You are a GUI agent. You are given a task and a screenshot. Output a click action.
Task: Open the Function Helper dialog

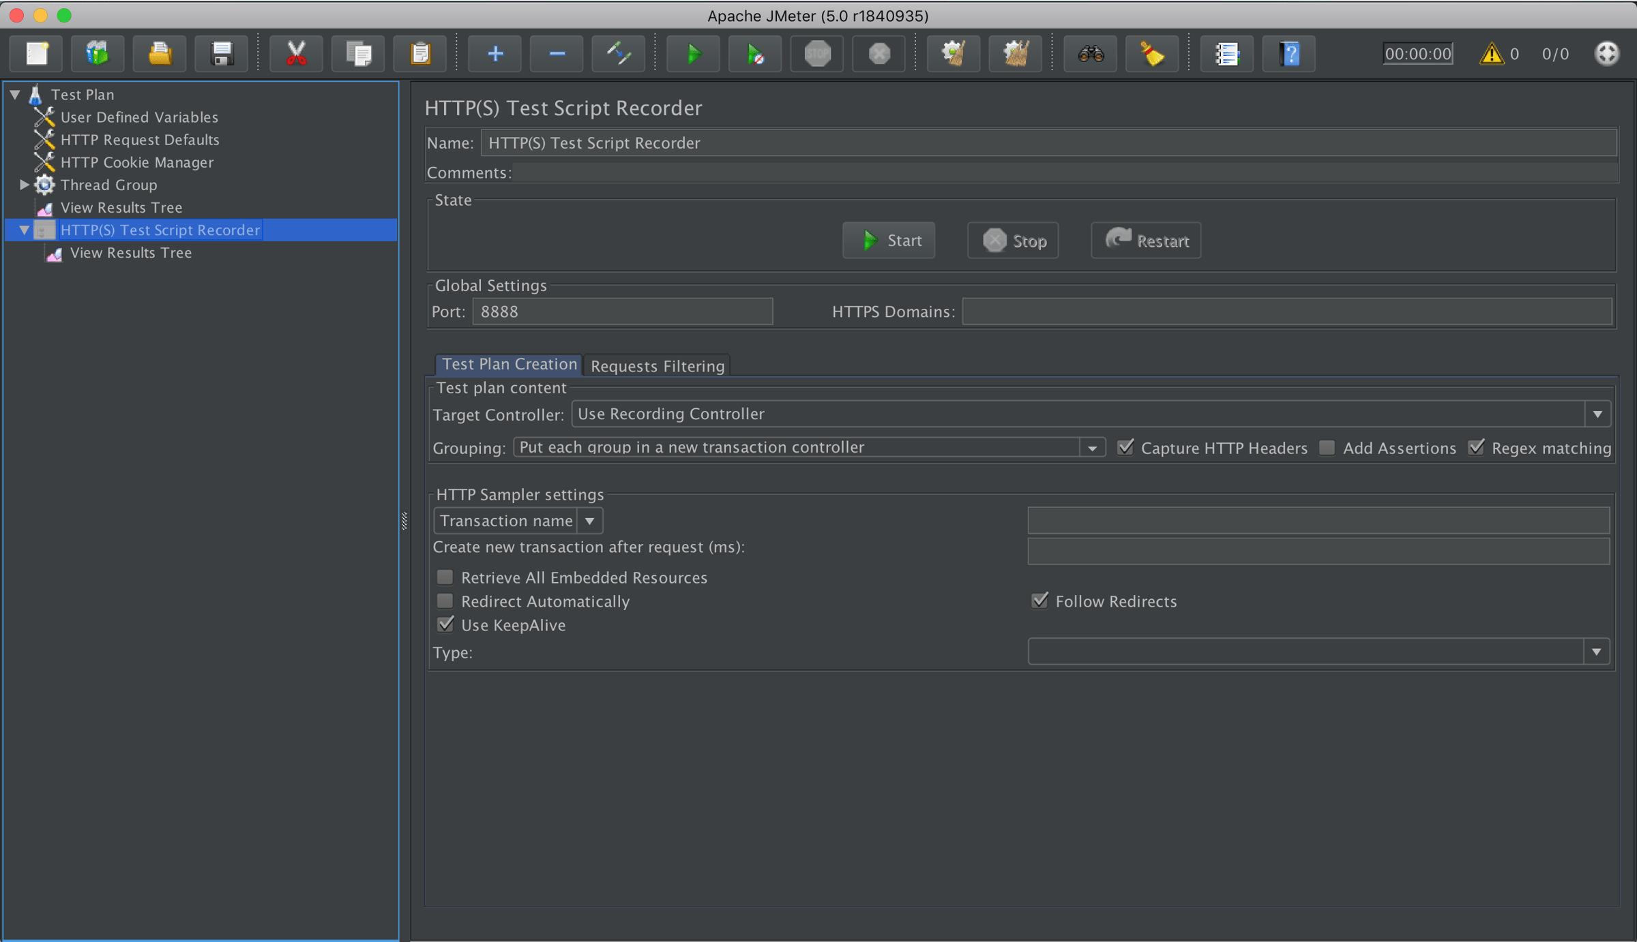[x=1227, y=53]
